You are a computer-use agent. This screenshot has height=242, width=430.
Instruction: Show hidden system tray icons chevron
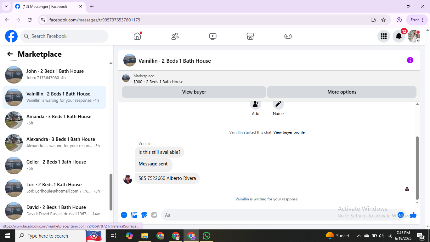pos(359,236)
